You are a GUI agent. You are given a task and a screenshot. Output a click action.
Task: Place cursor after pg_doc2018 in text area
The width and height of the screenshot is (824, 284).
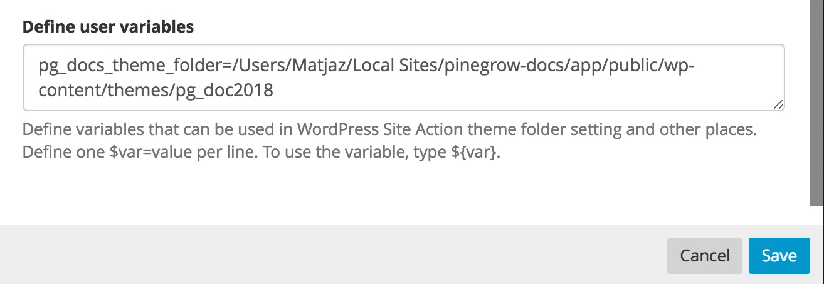[x=274, y=91]
